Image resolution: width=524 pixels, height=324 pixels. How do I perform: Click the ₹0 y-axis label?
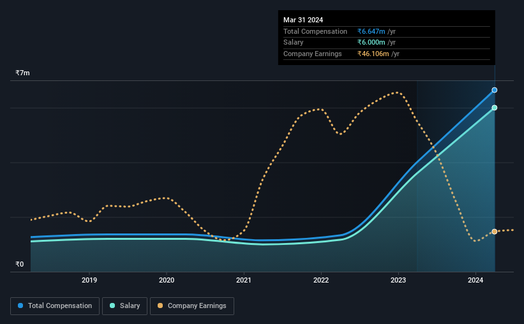click(19, 264)
